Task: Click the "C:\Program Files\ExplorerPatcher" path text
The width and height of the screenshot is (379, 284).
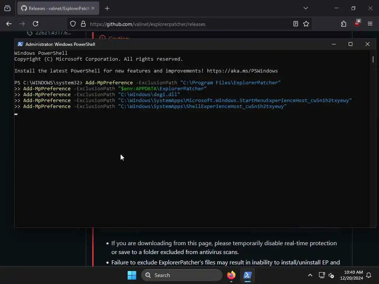Action: 230,82
